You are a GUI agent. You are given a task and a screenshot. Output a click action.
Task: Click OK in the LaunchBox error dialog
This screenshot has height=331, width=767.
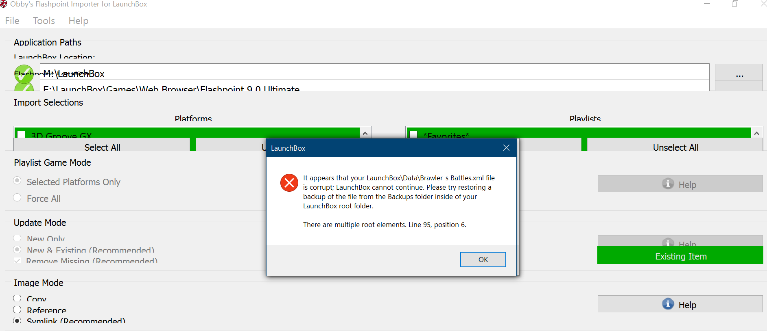coord(483,260)
